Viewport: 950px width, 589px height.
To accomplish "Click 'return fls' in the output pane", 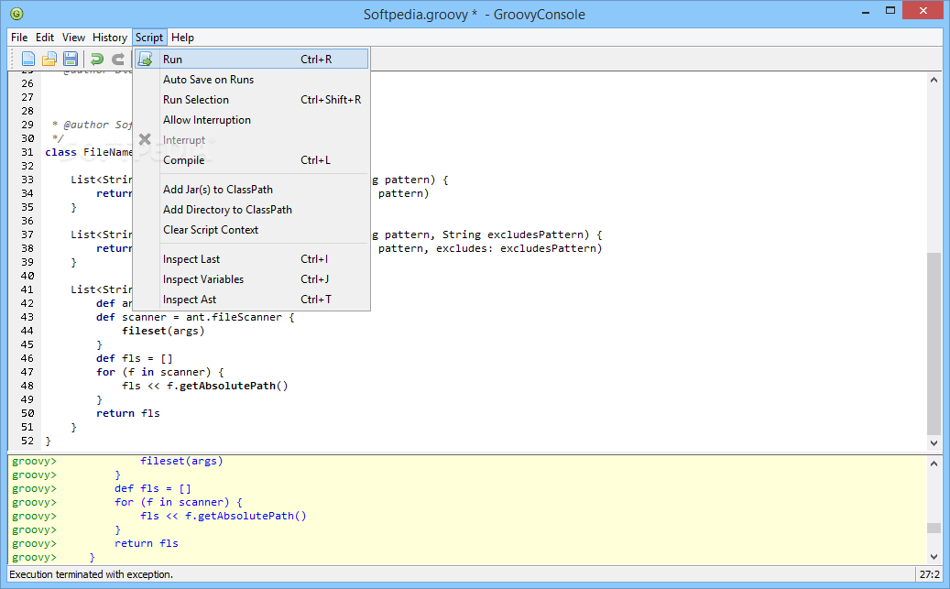I will click(x=146, y=543).
